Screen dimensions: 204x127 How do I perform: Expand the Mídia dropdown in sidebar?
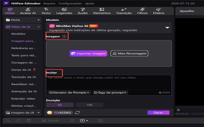(x=39, y=20)
